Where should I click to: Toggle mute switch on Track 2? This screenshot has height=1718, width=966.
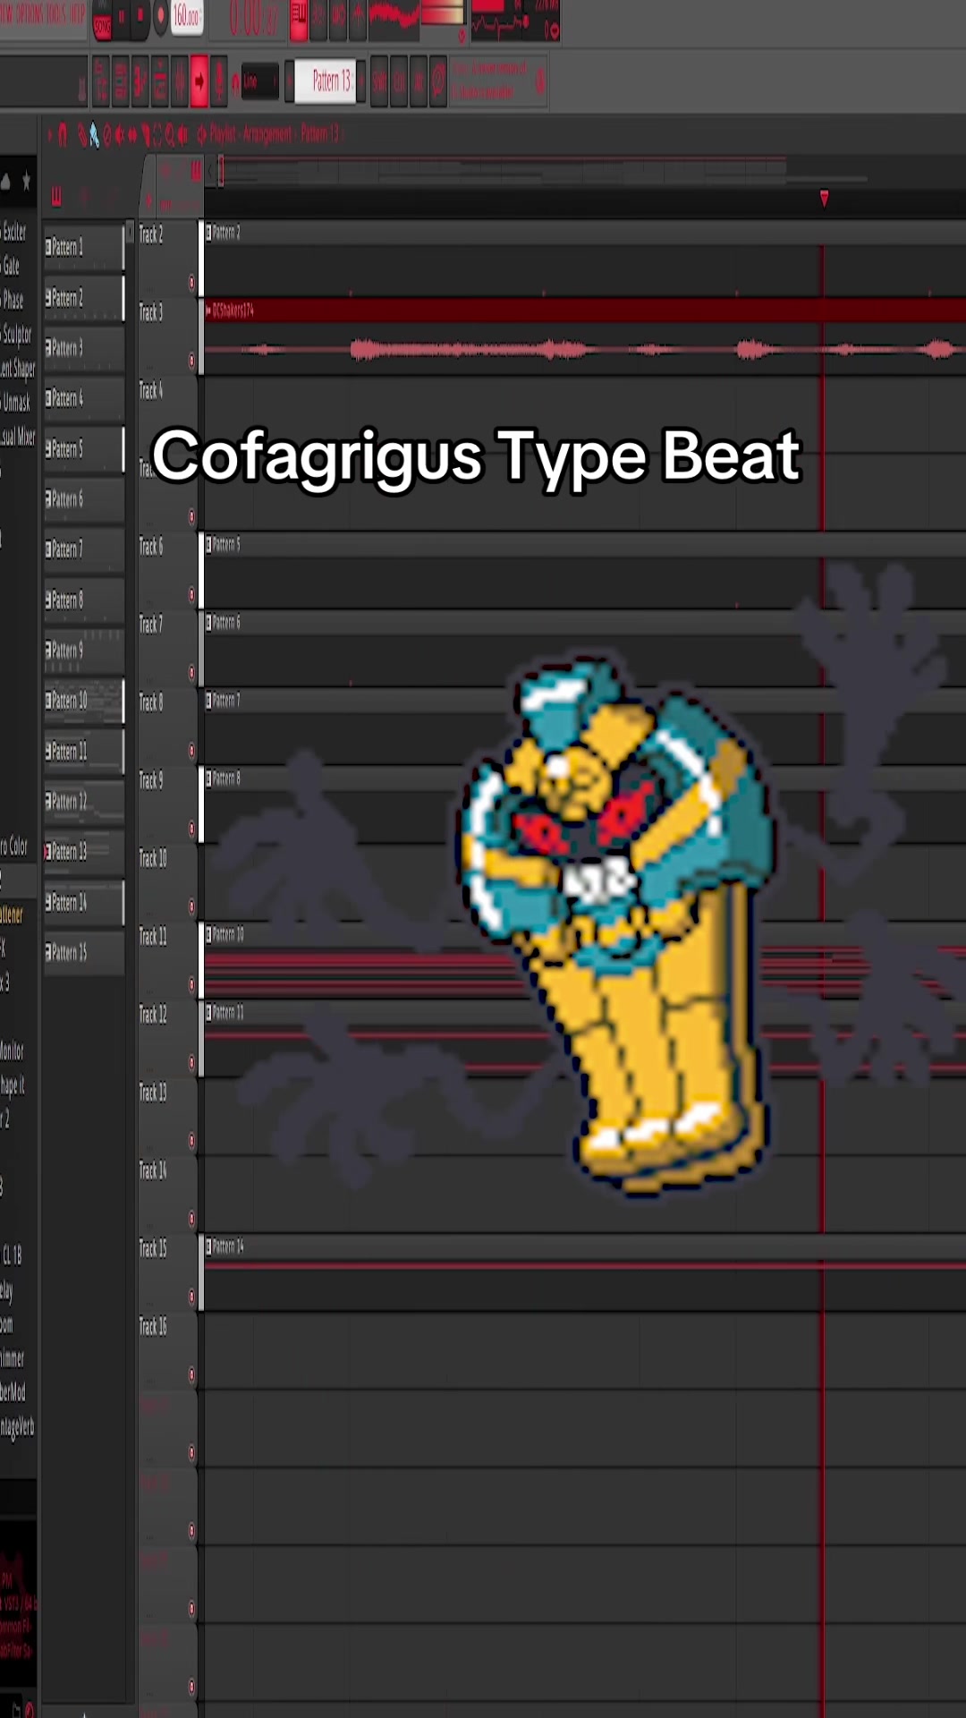[191, 283]
